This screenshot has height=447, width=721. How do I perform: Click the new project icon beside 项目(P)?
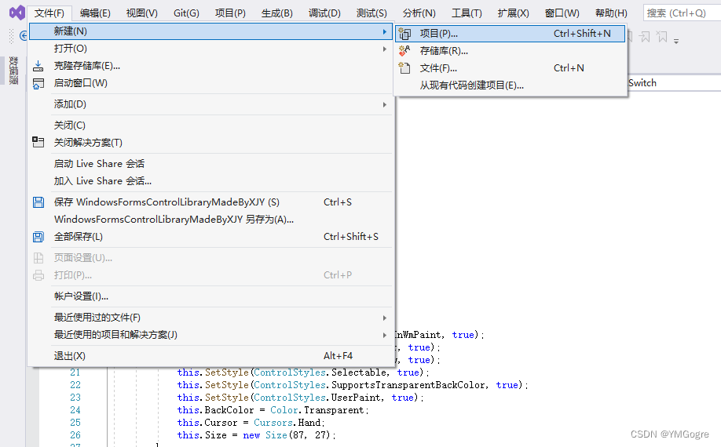[404, 34]
